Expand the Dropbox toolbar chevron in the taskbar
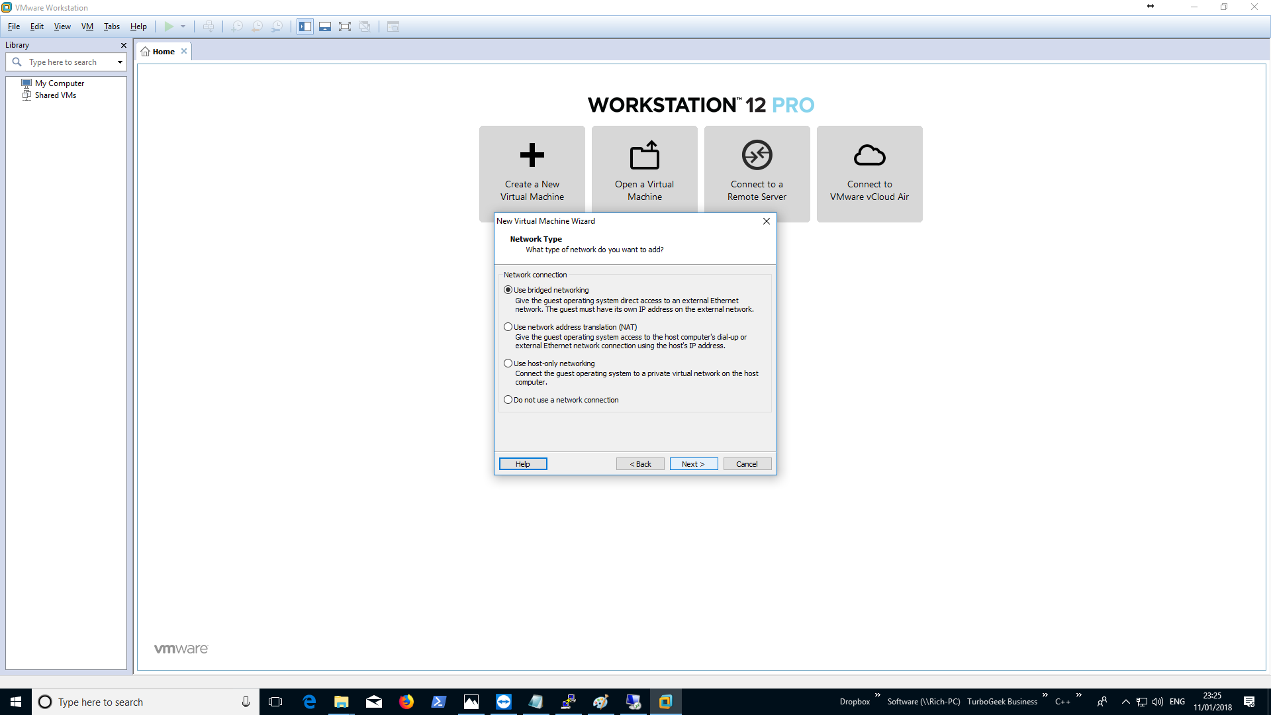The image size is (1271, 715). tap(878, 695)
